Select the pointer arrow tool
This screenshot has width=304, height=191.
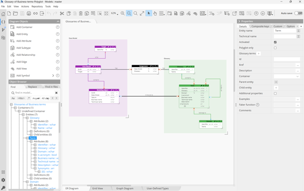(149, 13)
